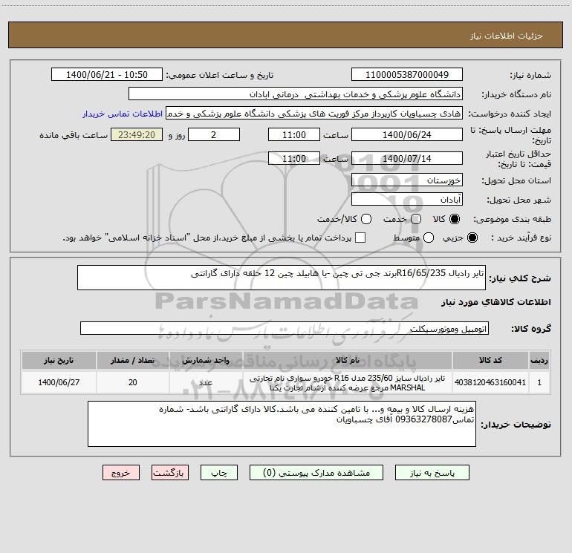Image resolution: width=572 pixels, height=553 pixels.
Task: Click row number 1 cell
Action: (539, 382)
